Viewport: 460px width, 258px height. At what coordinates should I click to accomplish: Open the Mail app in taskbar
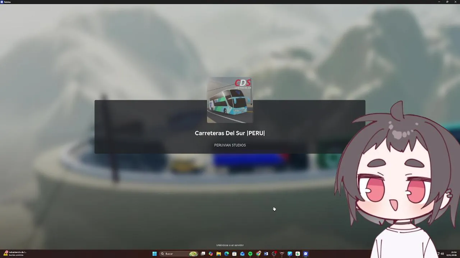click(x=242, y=254)
